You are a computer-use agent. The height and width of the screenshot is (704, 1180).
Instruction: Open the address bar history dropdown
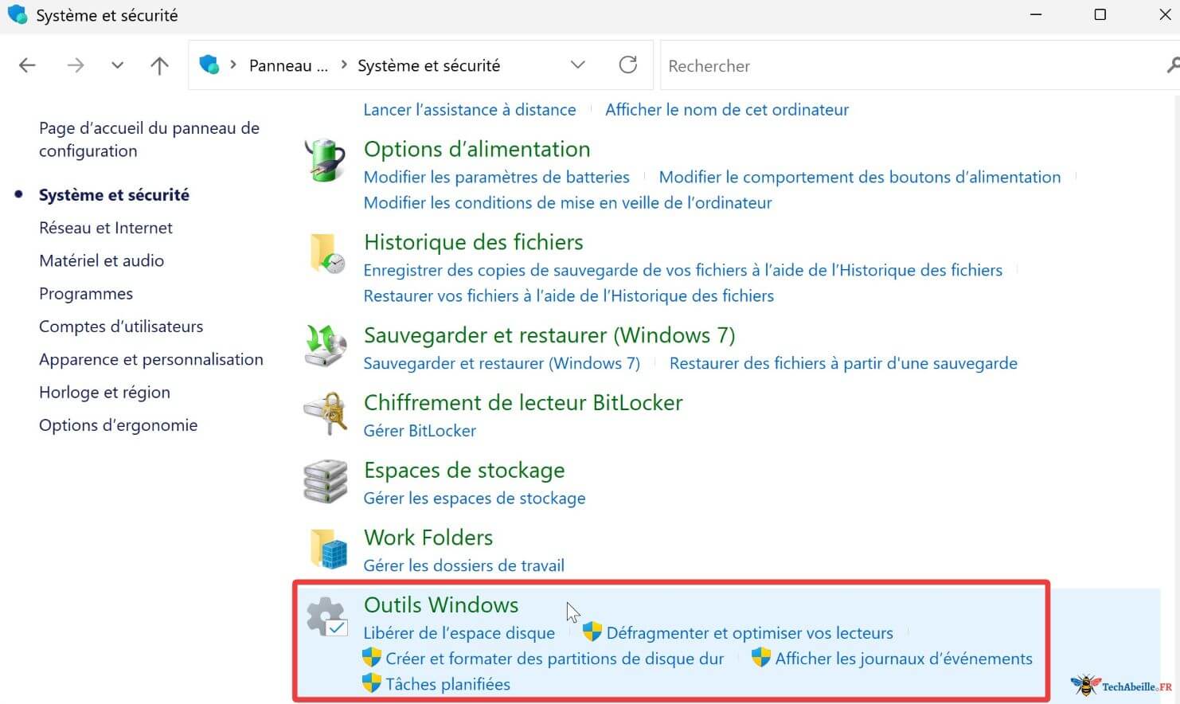578,65
